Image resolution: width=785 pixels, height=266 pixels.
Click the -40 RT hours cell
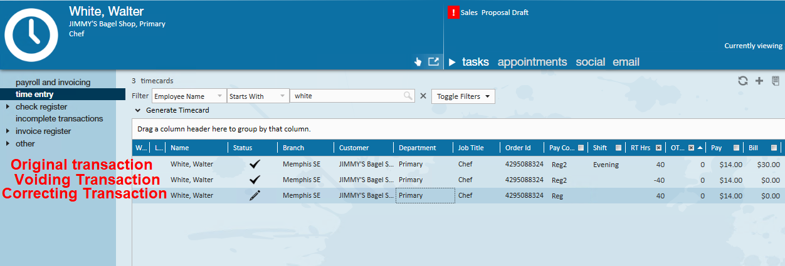point(660,180)
